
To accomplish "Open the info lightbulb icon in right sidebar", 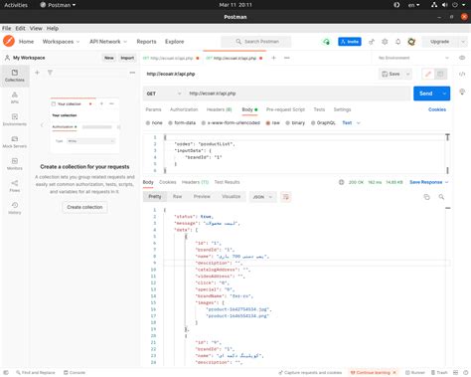I will click(x=462, y=92).
